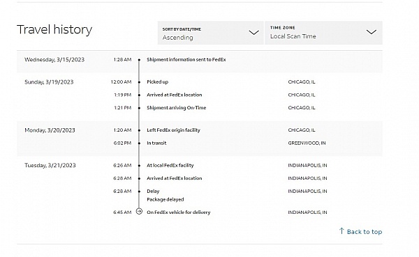Open the Sort by Date/Time dropdown
Viewport: 419px width, 257px height.
tap(211, 33)
